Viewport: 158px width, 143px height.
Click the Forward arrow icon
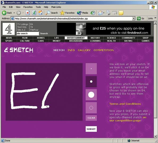[19, 13]
